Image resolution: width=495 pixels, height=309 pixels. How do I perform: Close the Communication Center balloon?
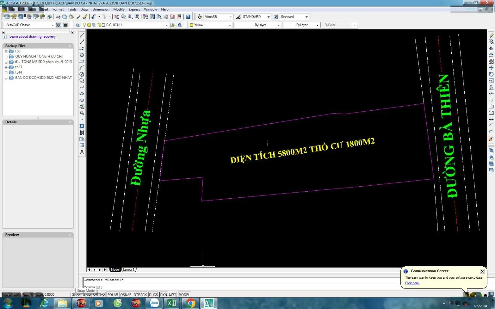pyautogui.click(x=482, y=271)
